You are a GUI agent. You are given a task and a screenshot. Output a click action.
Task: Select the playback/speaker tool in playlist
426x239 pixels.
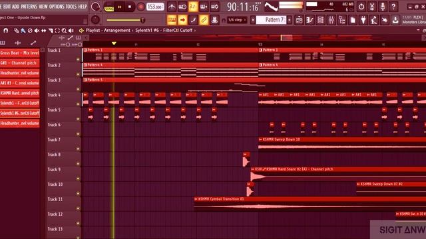click(71, 31)
